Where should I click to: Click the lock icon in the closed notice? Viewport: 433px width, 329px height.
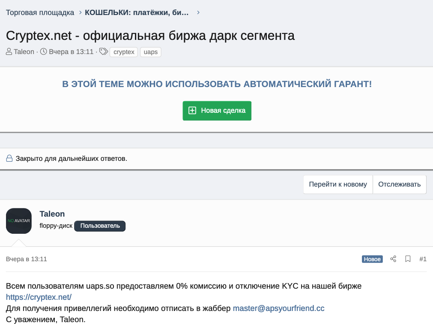pos(9,158)
